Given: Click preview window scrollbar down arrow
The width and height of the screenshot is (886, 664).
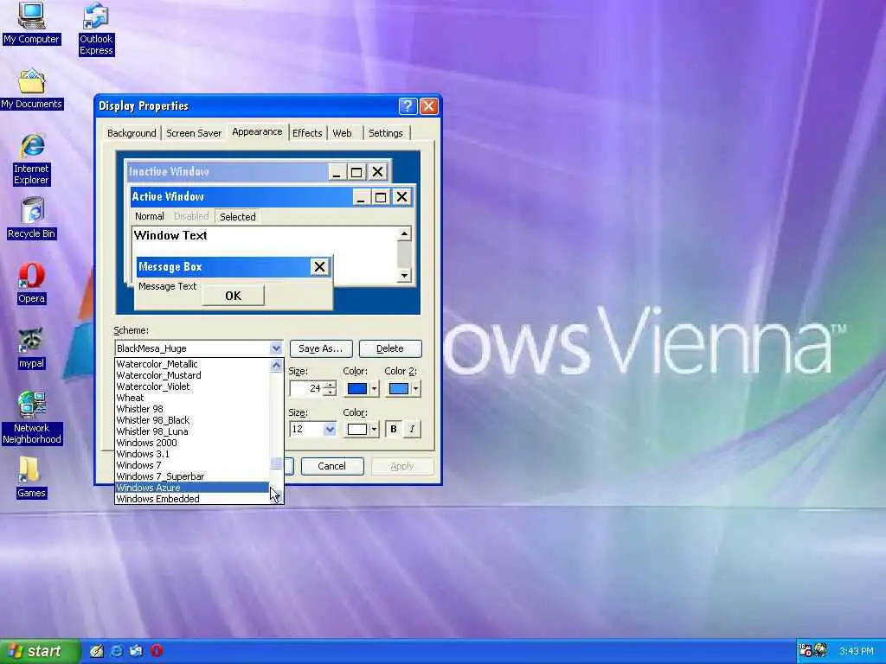Looking at the screenshot, I should [x=404, y=276].
